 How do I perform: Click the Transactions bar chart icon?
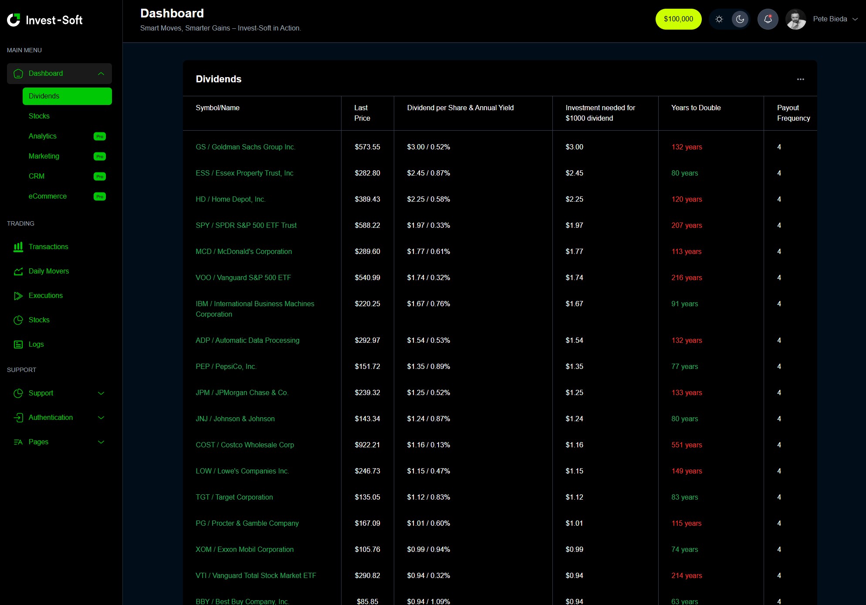click(18, 247)
